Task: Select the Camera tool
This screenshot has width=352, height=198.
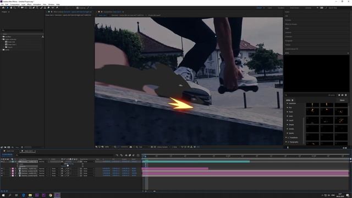Action: pos(22,8)
